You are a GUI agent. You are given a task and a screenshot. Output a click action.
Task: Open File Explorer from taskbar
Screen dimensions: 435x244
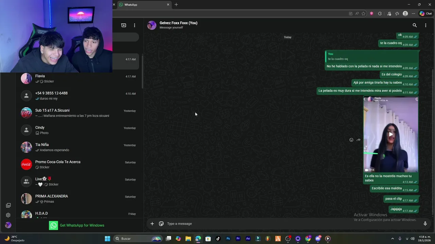point(188,239)
